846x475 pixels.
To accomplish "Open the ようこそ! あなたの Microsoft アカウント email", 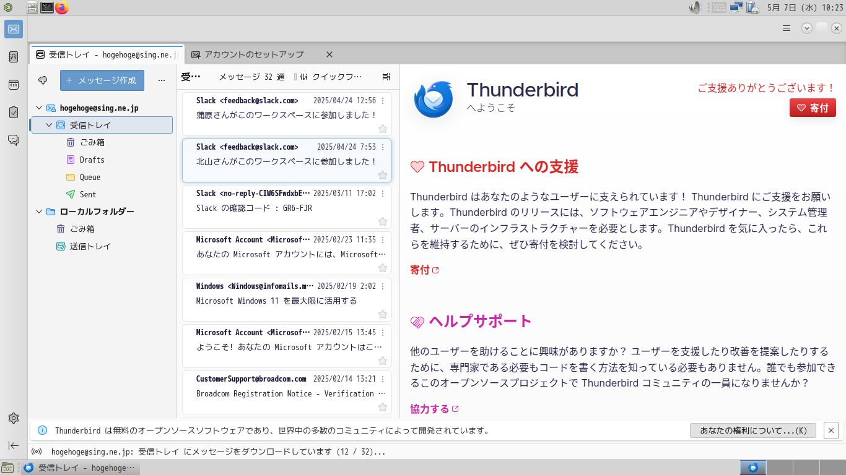I will pos(287,346).
